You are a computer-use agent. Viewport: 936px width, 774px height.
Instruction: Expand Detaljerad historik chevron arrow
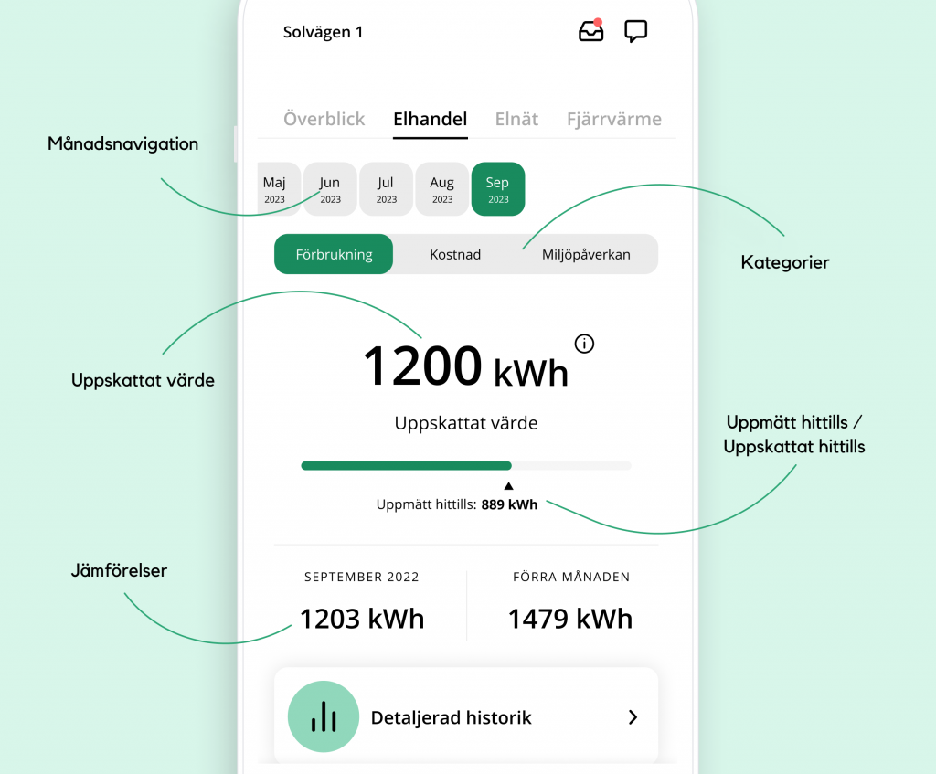click(633, 717)
